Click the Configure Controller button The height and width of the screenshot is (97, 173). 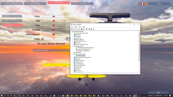tap(51, 50)
